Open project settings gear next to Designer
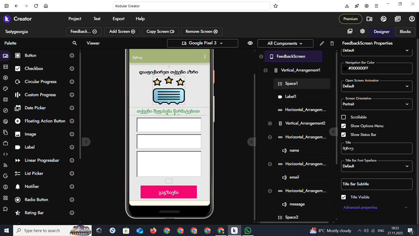This screenshot has width=419, height=236. 363,31
